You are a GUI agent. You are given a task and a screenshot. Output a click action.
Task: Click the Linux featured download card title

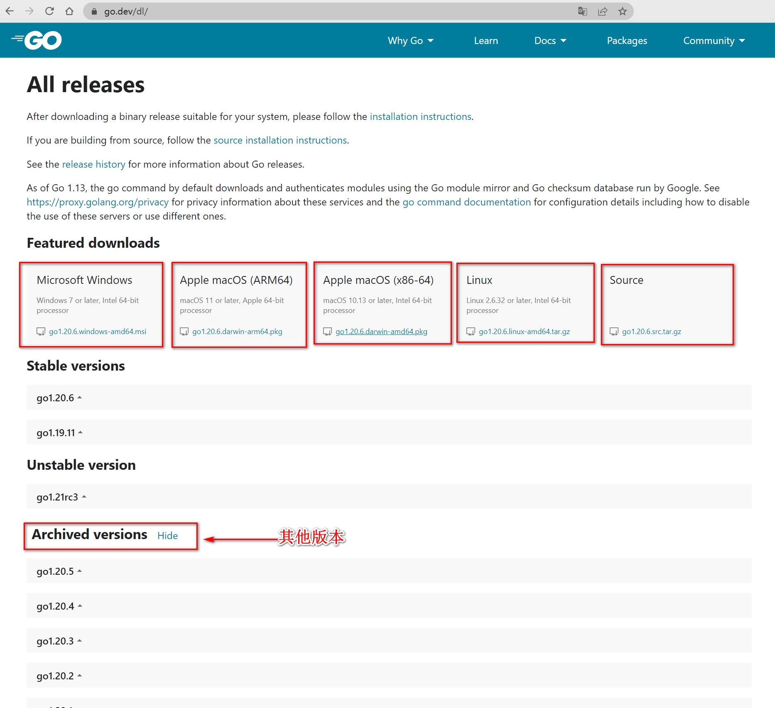click(x=479, y=280)
